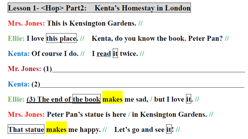This screenshot has height=139, width=248.
Task: Click the blank answer line after (1)
Action: point(148,69)
